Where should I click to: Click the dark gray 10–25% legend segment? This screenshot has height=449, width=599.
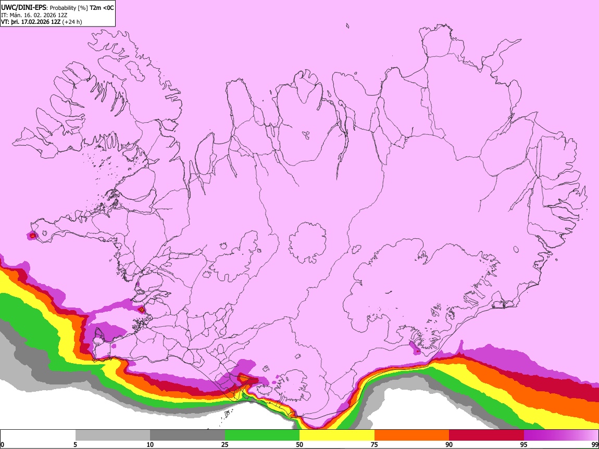click(x=188, y=435)
